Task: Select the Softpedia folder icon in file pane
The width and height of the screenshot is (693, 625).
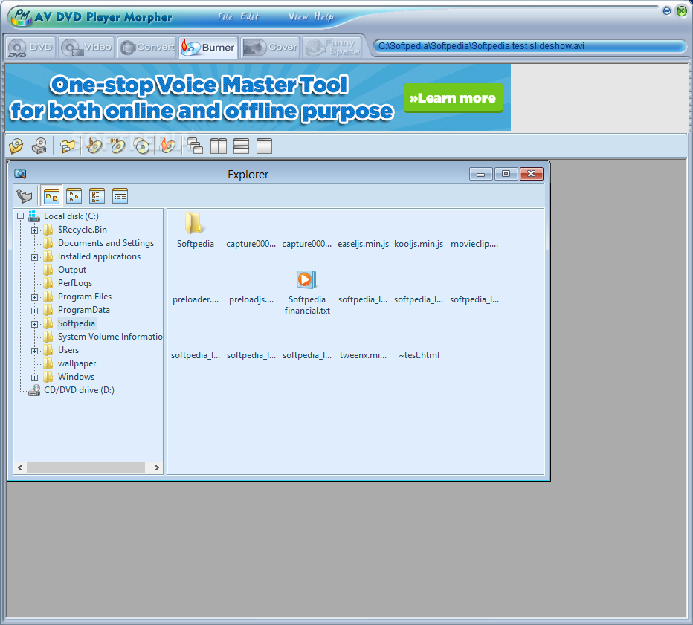Action: point(193,223)
